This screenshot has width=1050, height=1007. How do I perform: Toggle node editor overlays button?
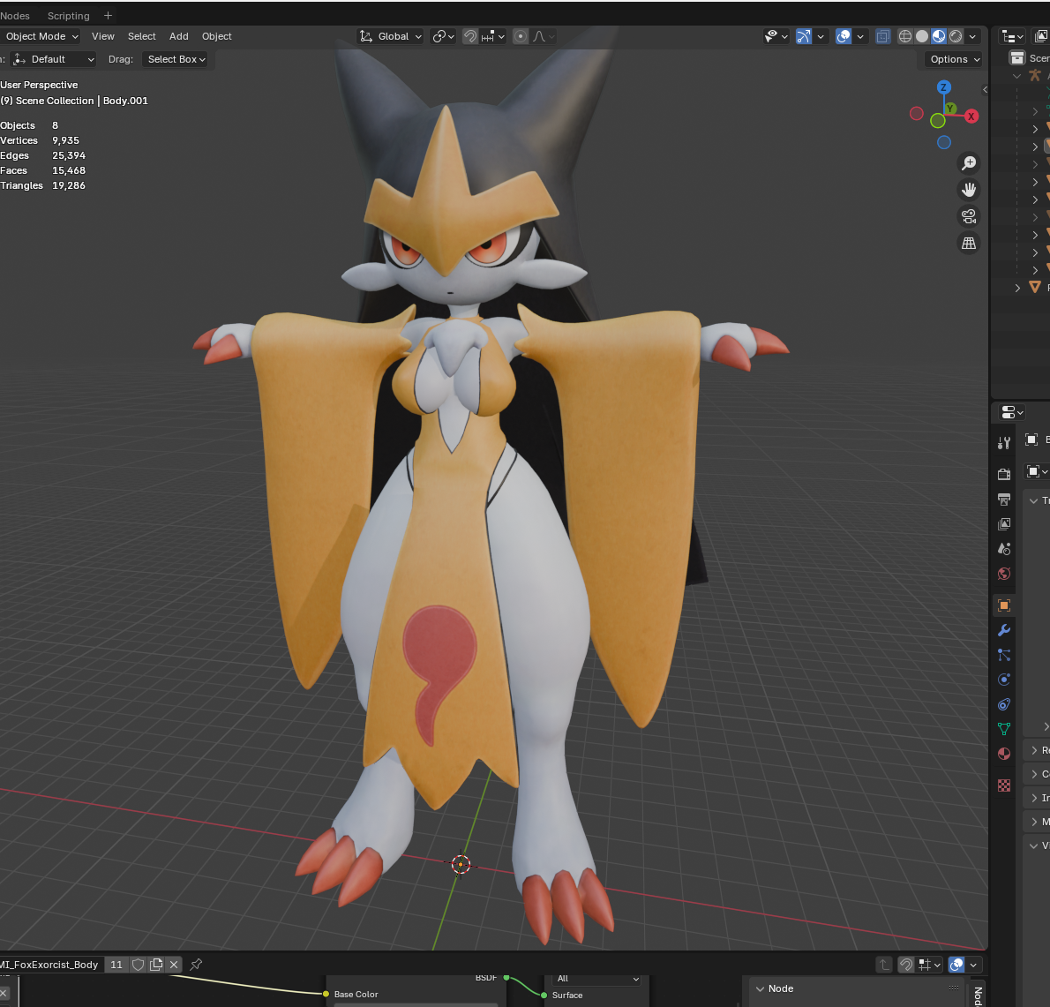coord(957,965)
